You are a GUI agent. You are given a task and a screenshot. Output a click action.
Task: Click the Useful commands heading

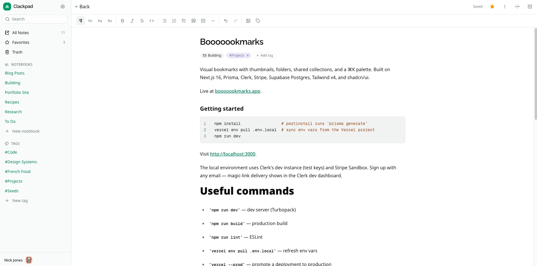(247, 191)
